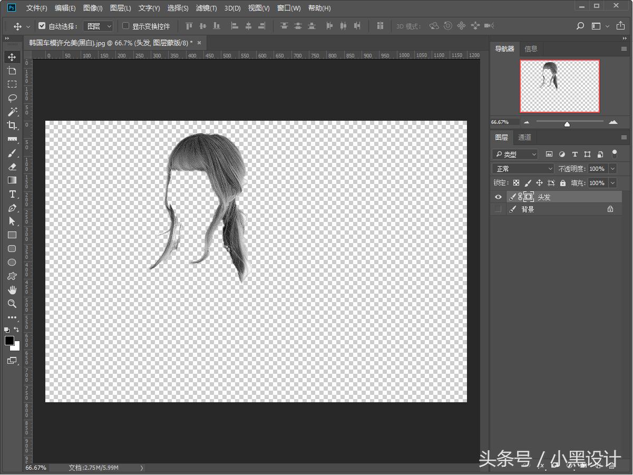Open the 图层 auto-select target dropdown

(x=99, y=26)
